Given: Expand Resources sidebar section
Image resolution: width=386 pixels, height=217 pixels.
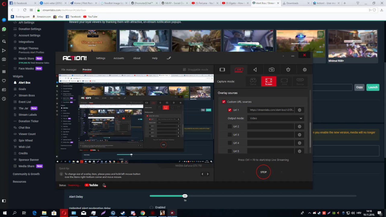Looking at the screenshot, I should (x=19, y=182).
